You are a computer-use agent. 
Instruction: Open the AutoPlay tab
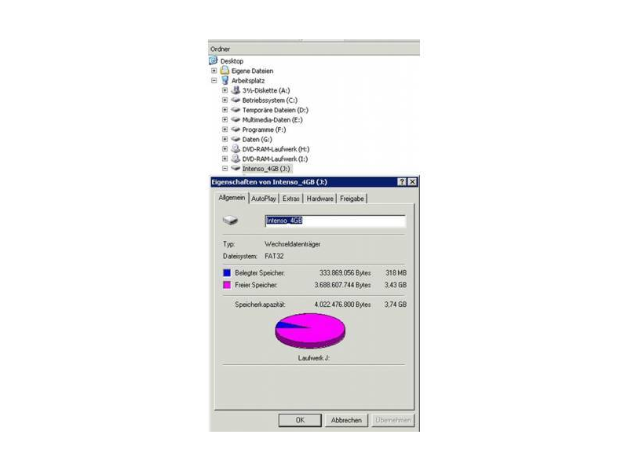click(x=264, y=199)
